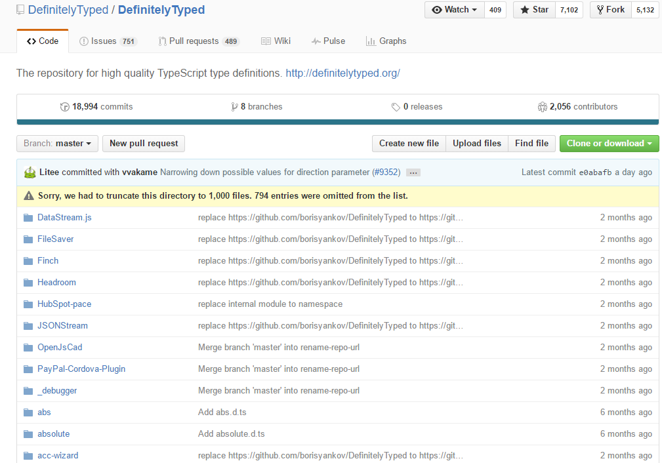This screenshot has height=463, width=662.
Task: Open the 18,994 commits link
Action: tap(96, 107)
